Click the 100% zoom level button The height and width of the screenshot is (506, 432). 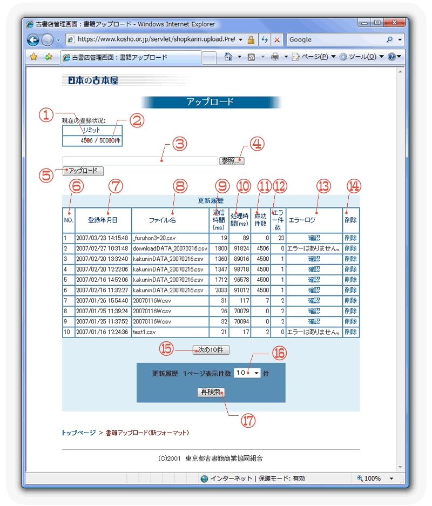(369, 478)
